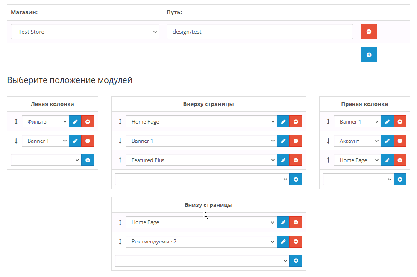417x277 pixels.
Task: Edit the Фильтр module in left column
Action: [x=75, y=122]
